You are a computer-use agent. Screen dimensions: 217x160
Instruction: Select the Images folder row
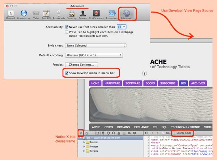click(110, 146)
